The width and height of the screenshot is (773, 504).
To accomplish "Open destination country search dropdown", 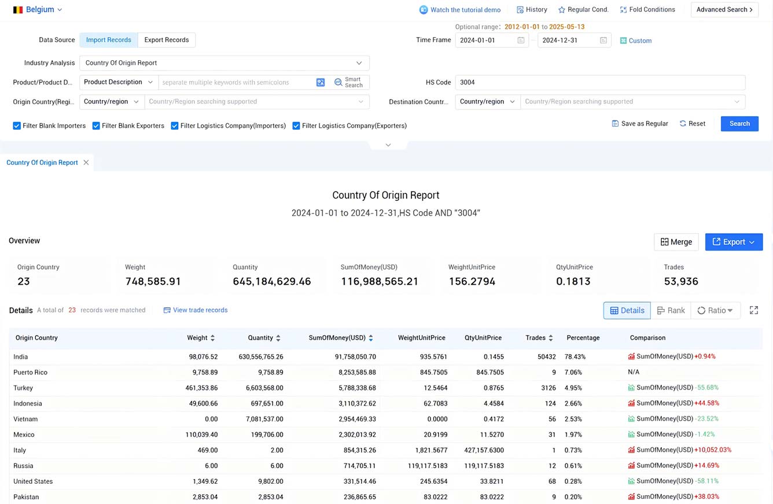I will coord(633,102).
